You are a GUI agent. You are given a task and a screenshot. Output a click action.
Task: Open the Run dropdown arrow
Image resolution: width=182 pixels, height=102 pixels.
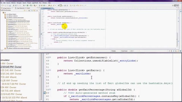click(29, 5)
